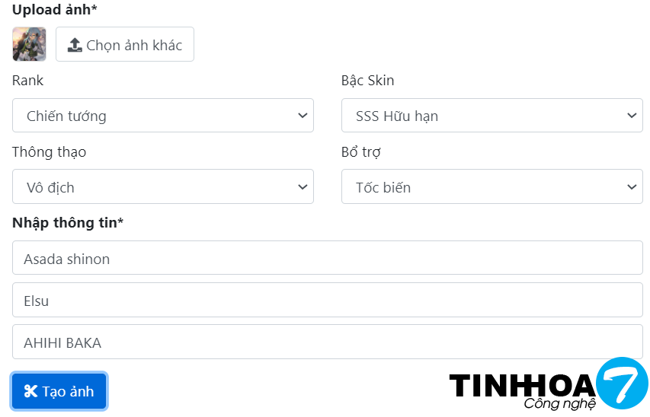Click the blue circular 7 logo icon
Image resolution: width=650 pixels, height=417 pixels.
point(621,382)
